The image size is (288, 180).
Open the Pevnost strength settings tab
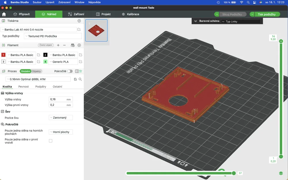(x=24, y=86)
